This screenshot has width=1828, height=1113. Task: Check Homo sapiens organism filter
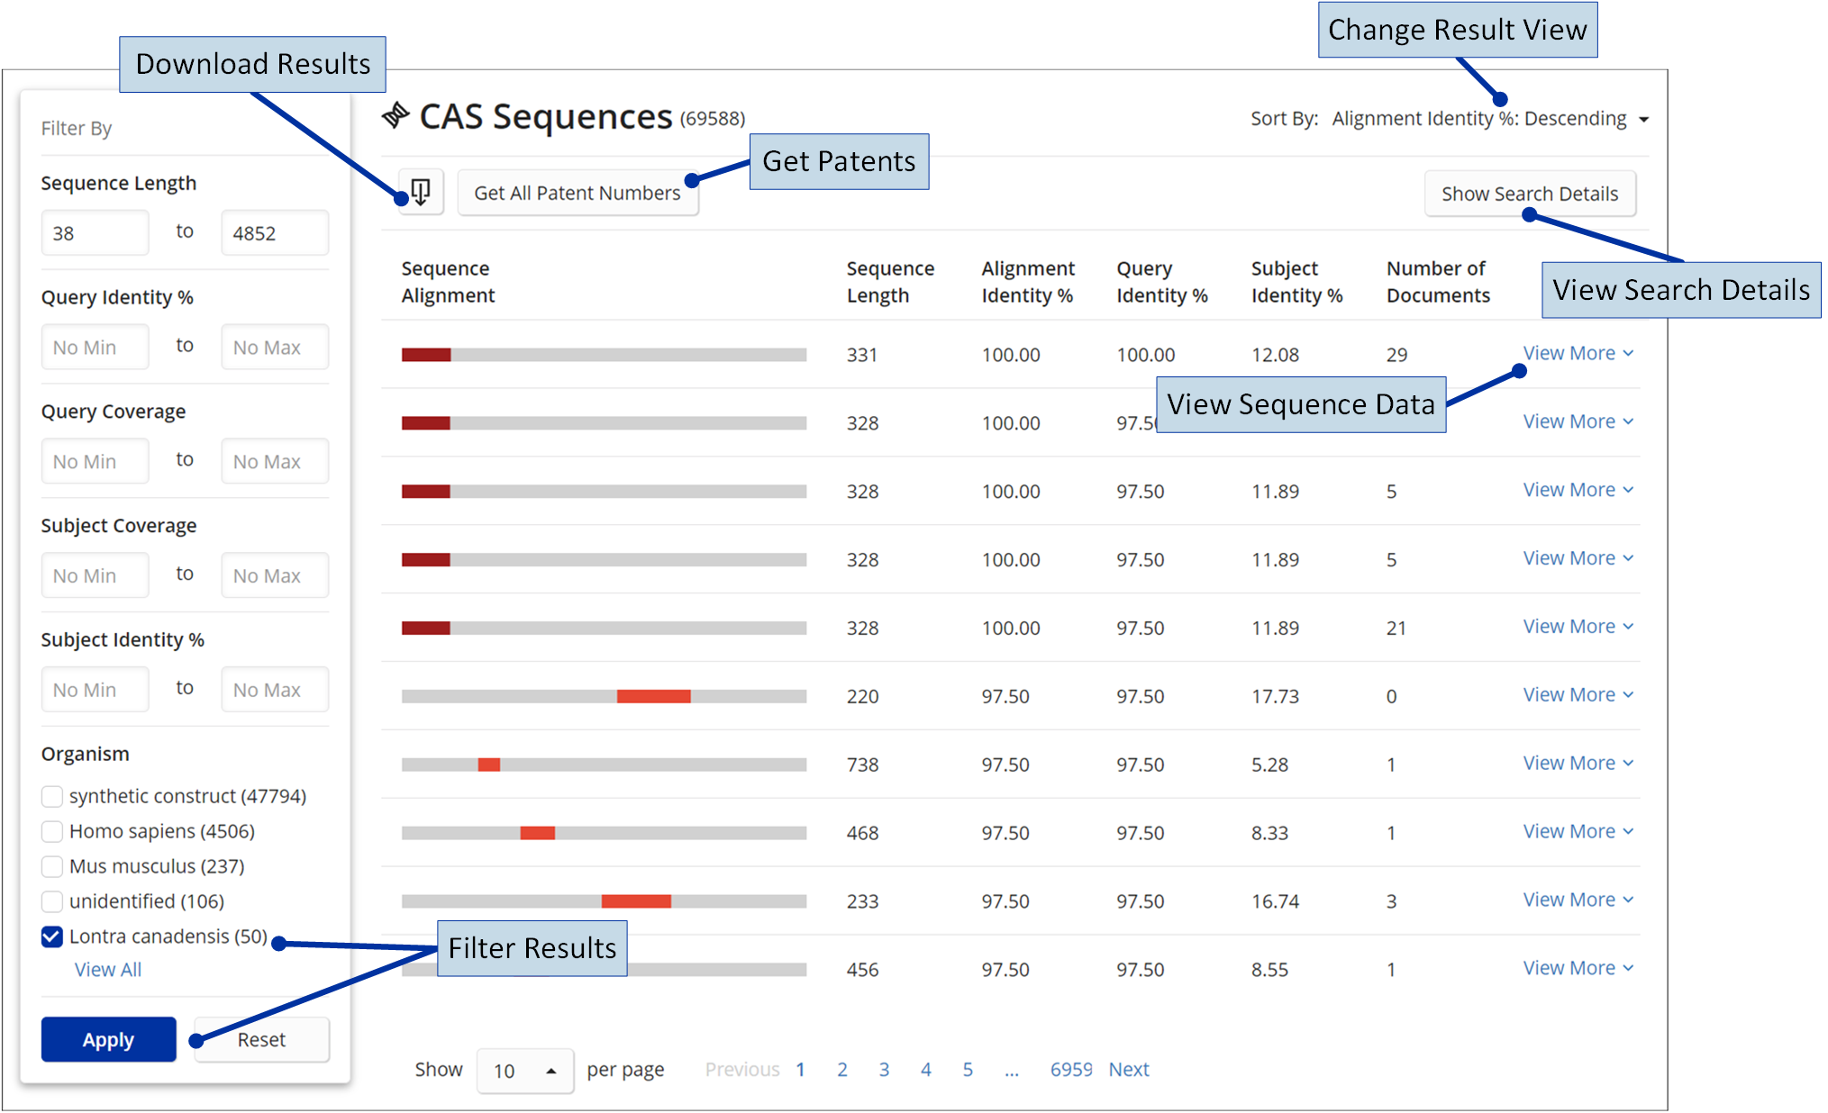point(52,831)
